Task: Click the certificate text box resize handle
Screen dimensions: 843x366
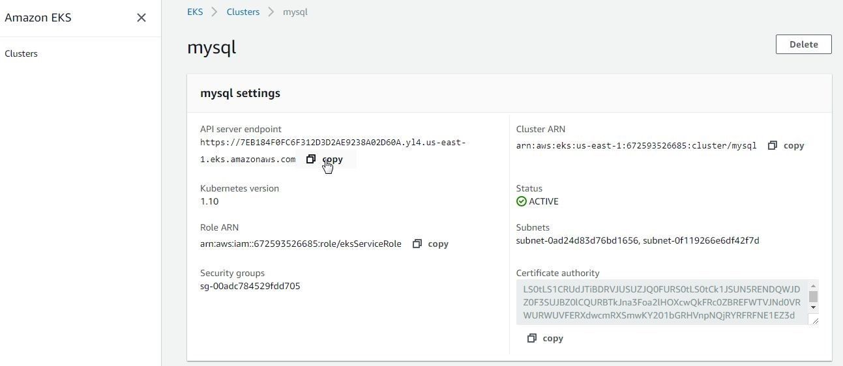Action: (x=813, y=319)
